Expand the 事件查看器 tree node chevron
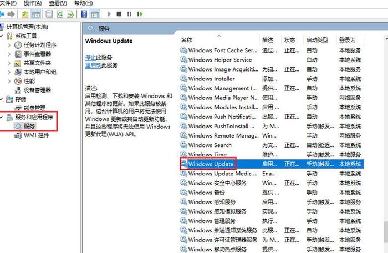This screenshot has height=253, width=388. (x=9, y=54)
